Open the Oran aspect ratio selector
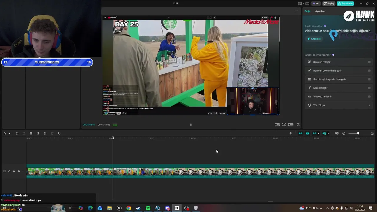Image resolution: width=377 pixels, height=212 pixels. point(291,125)
